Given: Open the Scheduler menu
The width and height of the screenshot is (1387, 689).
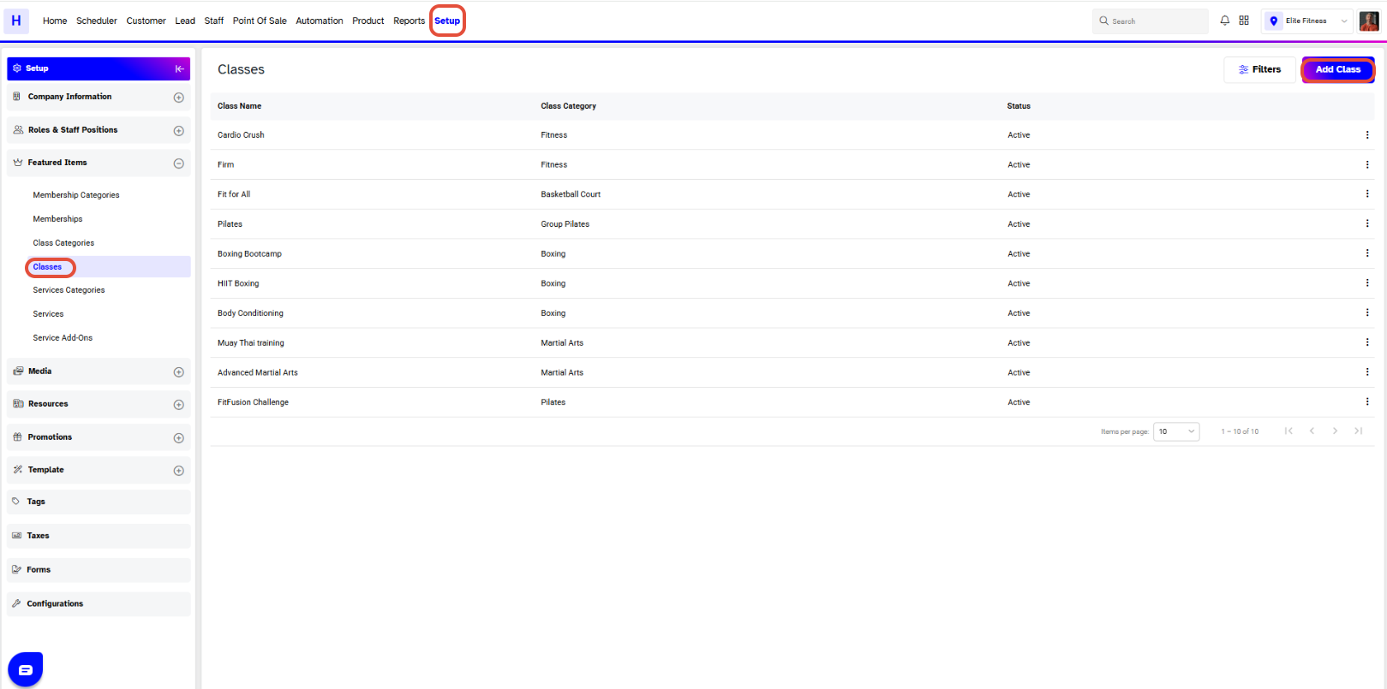Looking at the screenshot, I should 97,21.
